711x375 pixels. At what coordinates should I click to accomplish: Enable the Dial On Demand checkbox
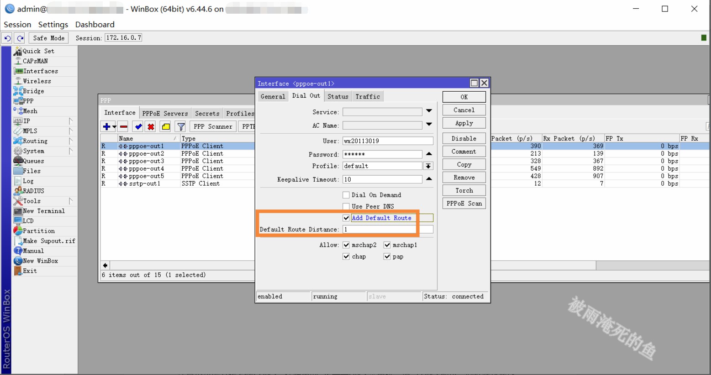tap(346, 195)
